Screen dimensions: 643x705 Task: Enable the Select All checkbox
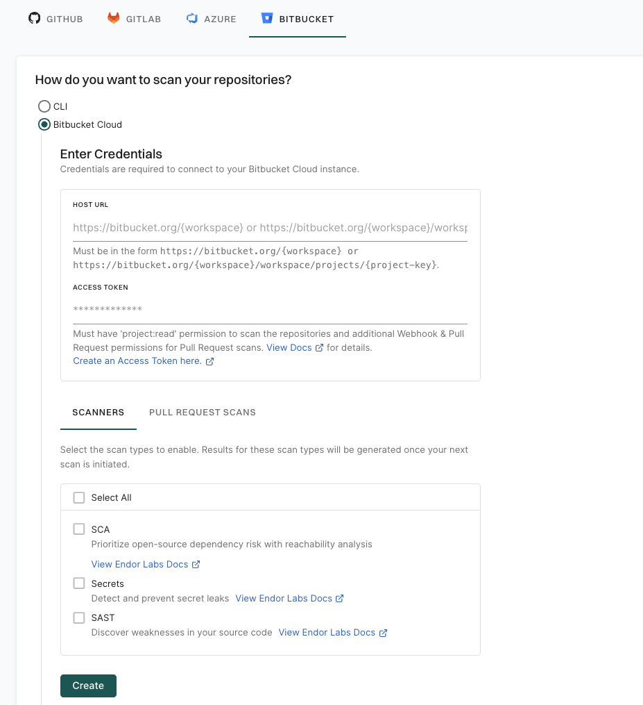(78, 497)
